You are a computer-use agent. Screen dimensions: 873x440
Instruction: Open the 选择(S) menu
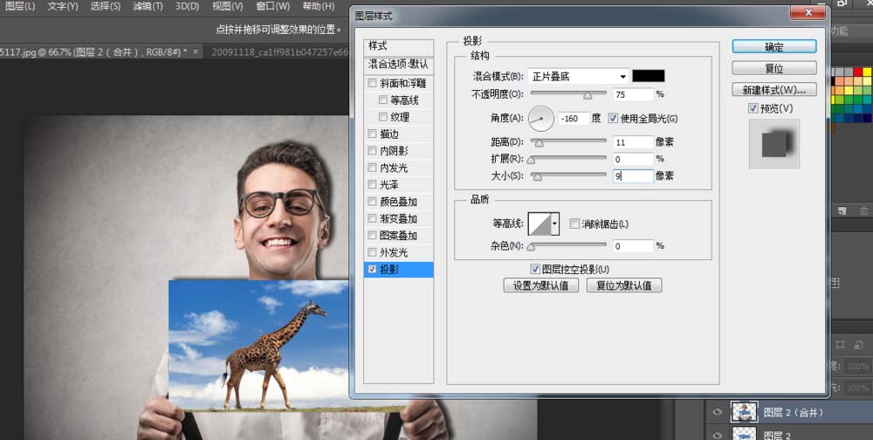point(106,7)
